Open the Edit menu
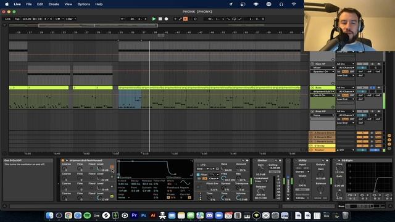This screenshot has height=222, width=395. tap(40, 4)
